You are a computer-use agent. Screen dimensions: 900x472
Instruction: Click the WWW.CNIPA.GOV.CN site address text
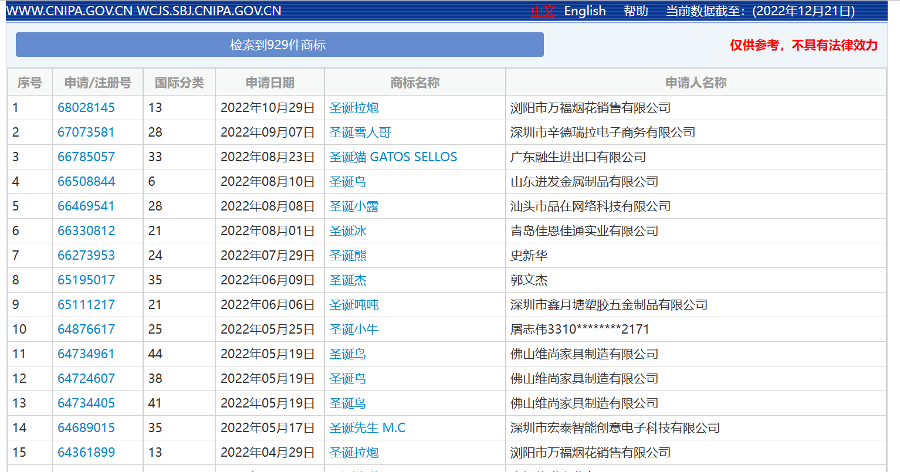pos(70,11)
